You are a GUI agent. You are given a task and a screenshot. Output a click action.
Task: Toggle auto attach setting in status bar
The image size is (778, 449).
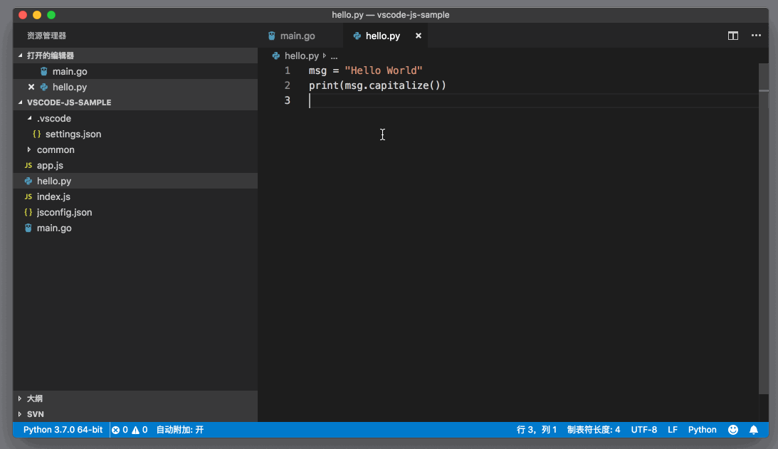pos(180,430)
